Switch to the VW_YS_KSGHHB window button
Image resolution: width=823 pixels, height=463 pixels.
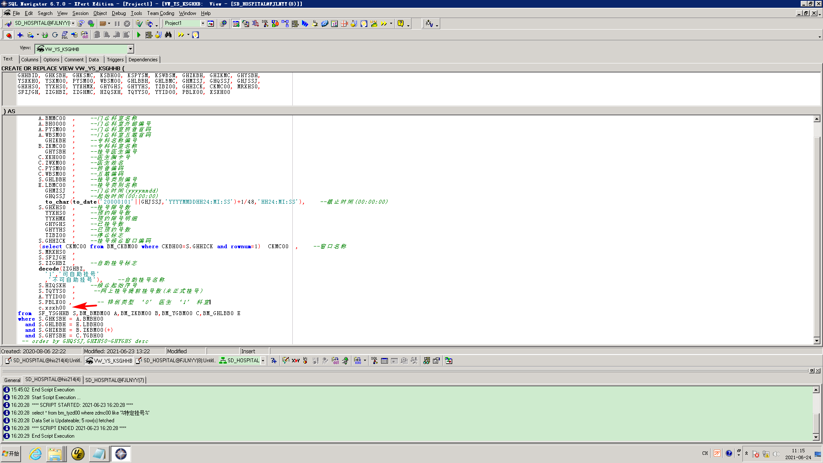pos(109,361)
